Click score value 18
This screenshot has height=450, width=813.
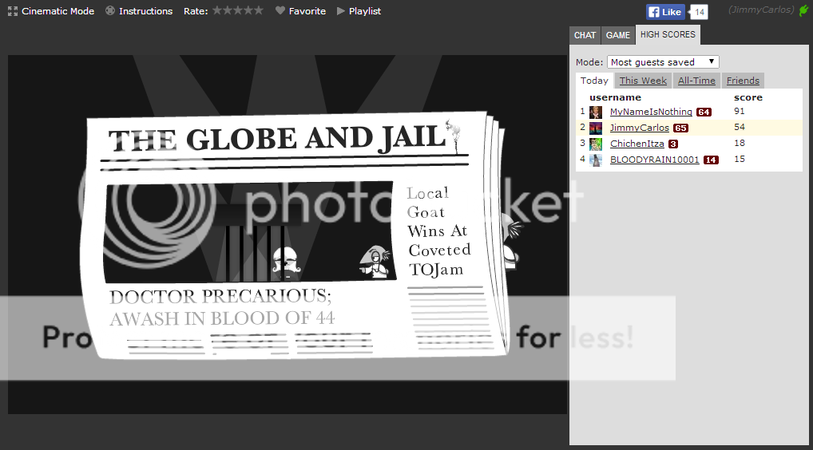click(740, 144)
